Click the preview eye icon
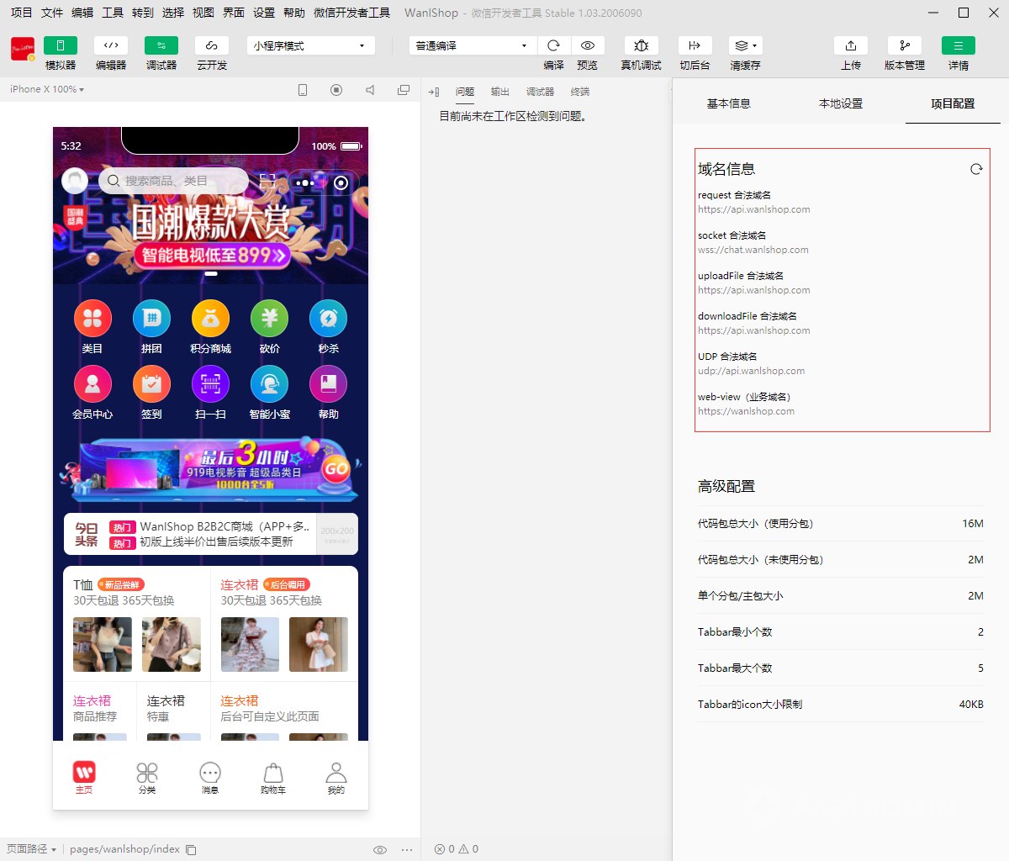The image size is (1009, 861). tap(588, 45)
